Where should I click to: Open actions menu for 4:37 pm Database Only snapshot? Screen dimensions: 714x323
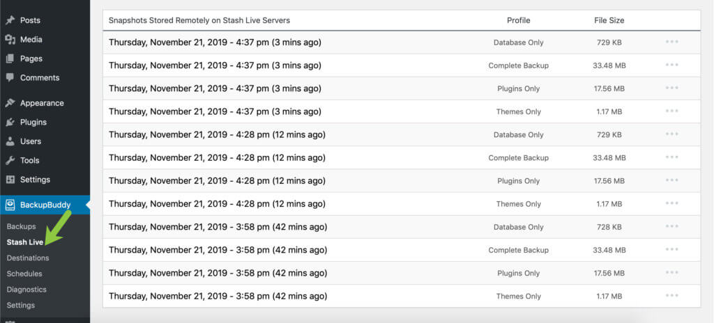(x=671, y=42)
